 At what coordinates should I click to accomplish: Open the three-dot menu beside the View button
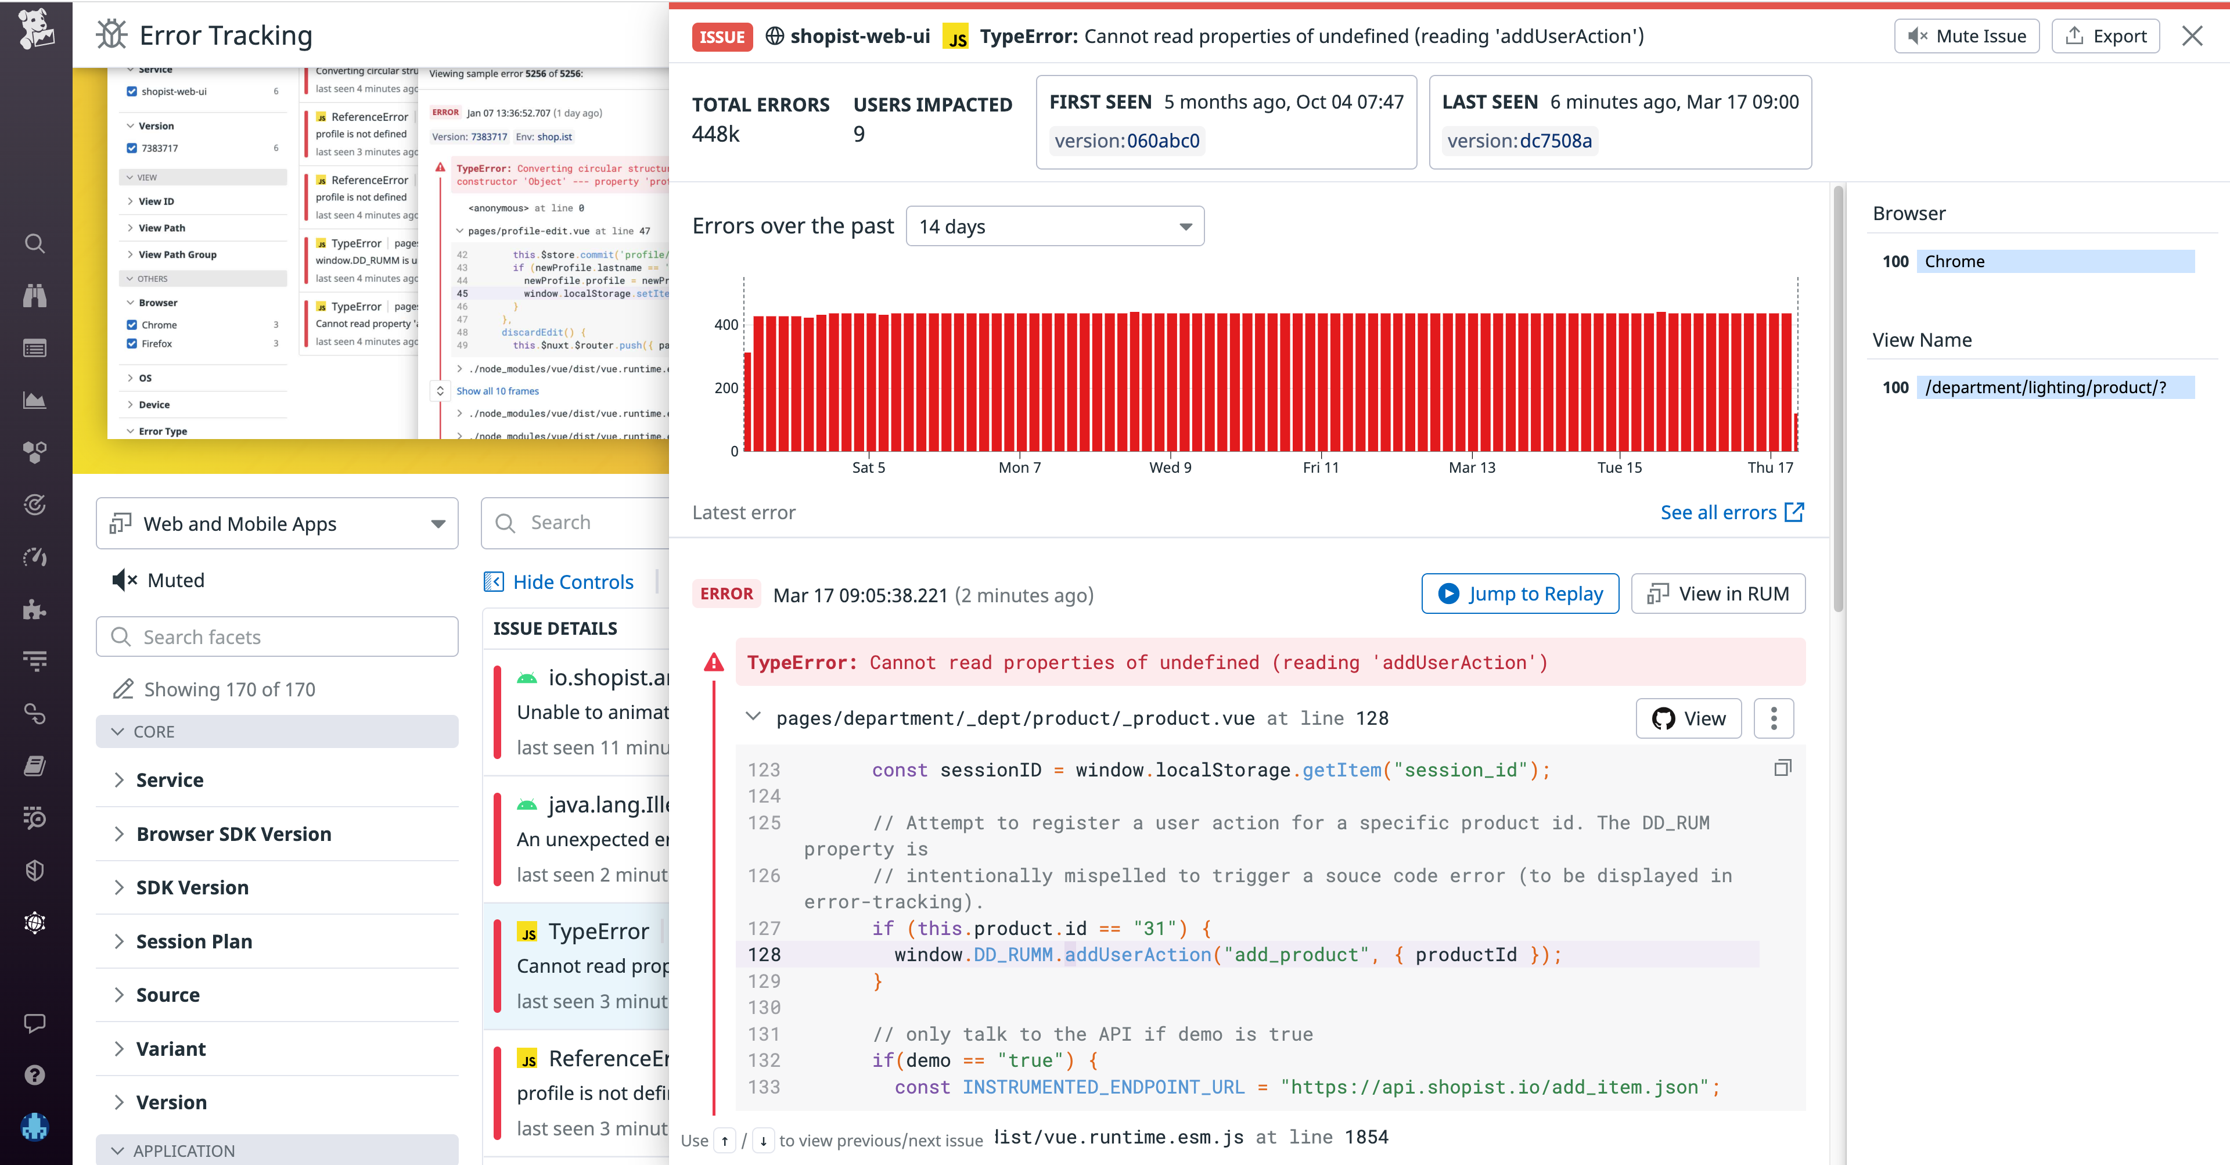(x=1773, y=718)
